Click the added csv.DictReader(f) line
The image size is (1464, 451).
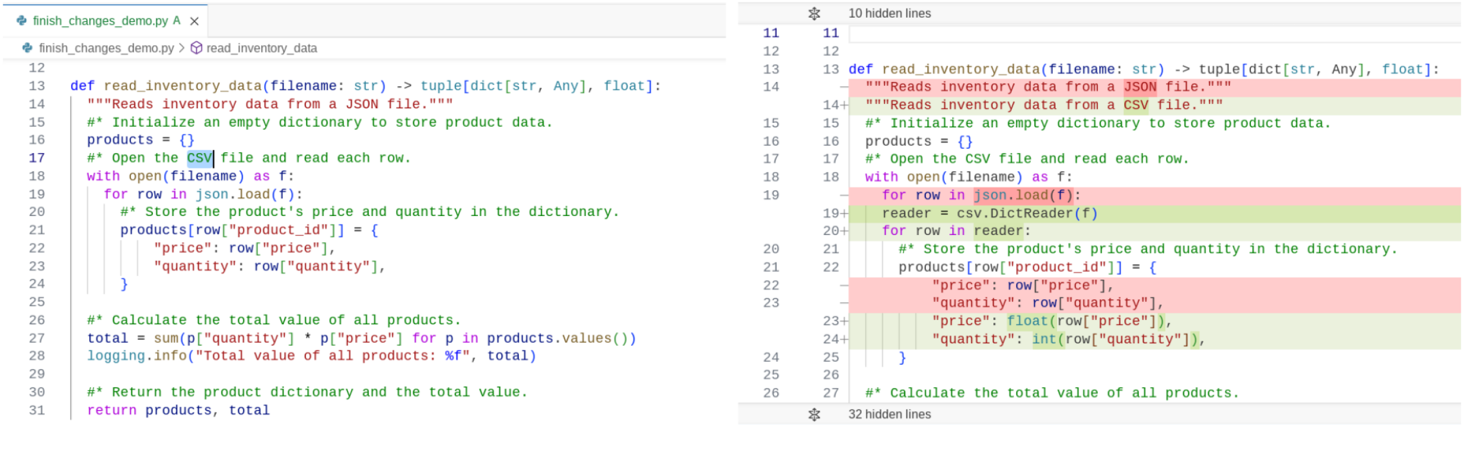click(x=990, y=214)
